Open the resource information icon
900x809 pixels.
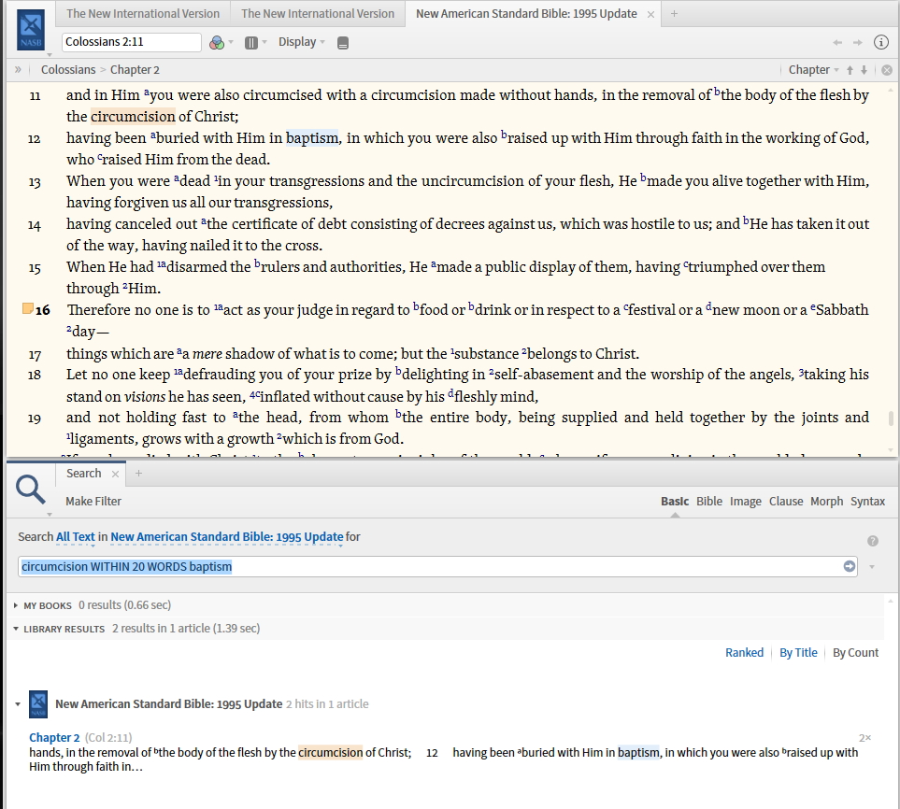tap(881, 42)
